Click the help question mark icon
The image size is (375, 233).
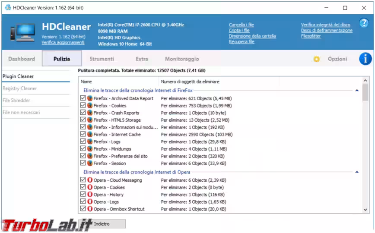pyautogui.click(x=364, y=23)
